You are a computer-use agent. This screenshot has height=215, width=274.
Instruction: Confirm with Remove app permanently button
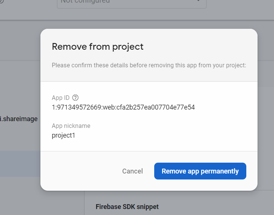200,171
